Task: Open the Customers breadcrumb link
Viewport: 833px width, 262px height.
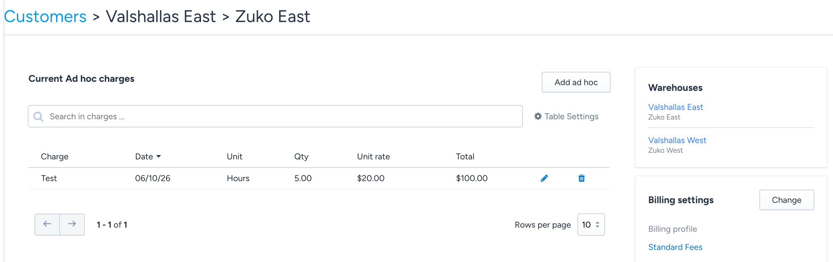Action: click(x=45, y=17)
